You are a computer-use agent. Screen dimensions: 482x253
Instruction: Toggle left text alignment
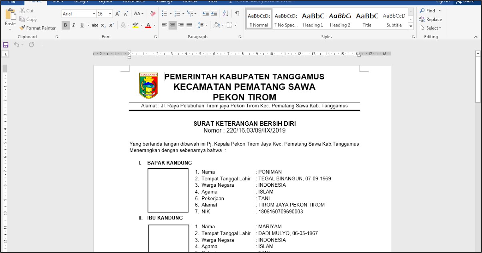164,25
